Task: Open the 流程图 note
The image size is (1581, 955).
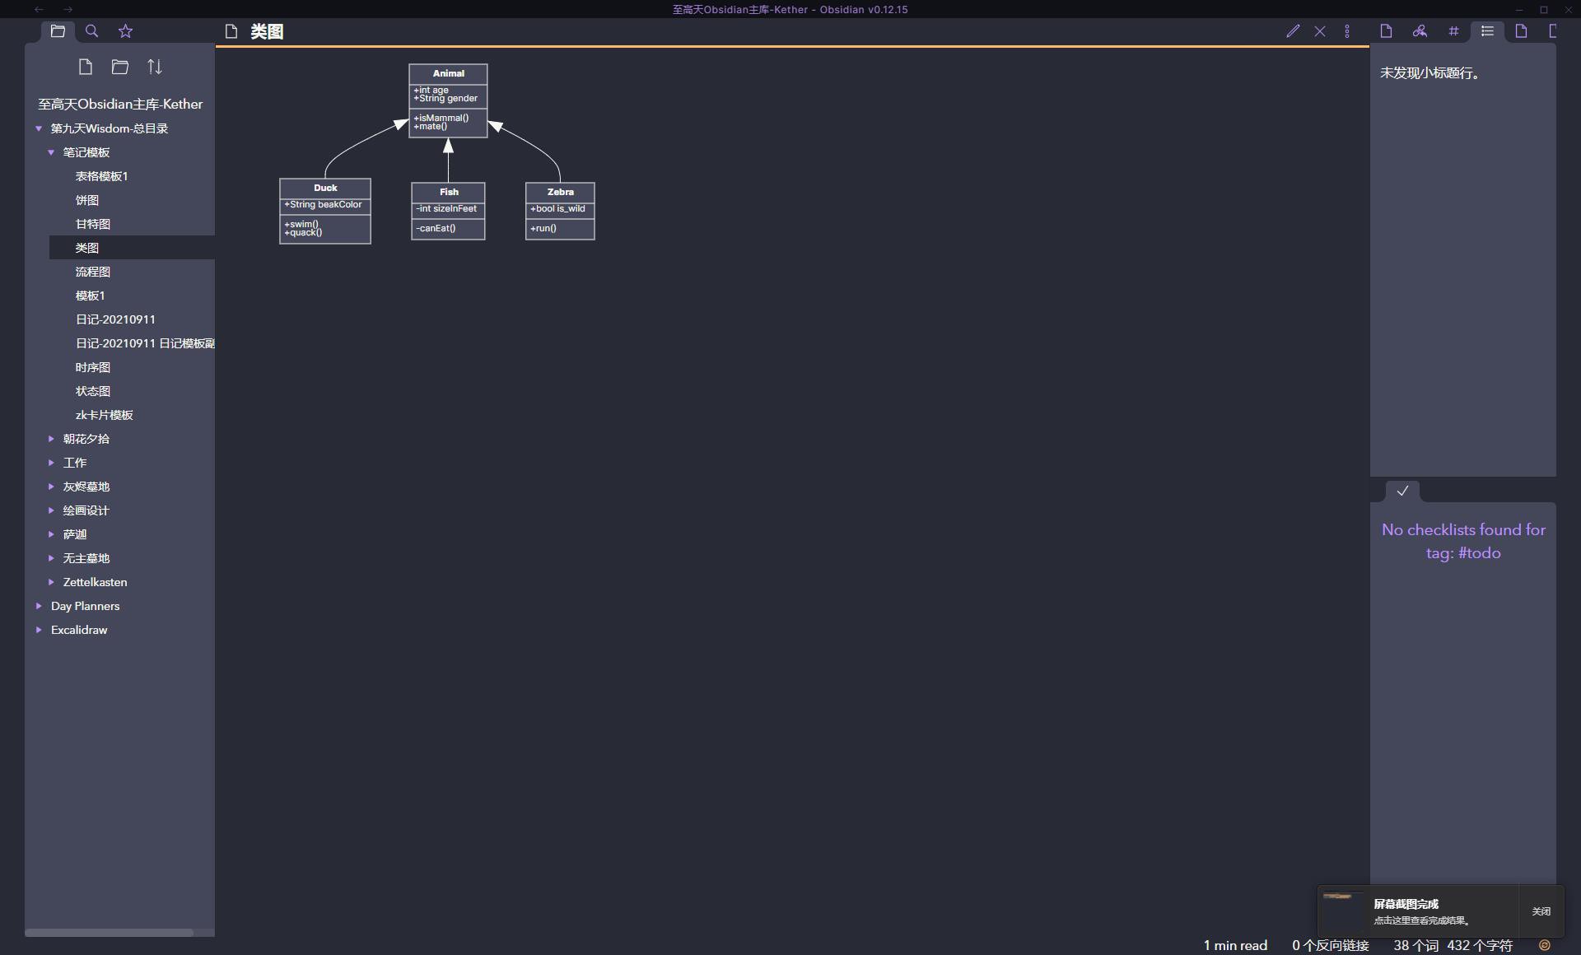Action: 93,272
